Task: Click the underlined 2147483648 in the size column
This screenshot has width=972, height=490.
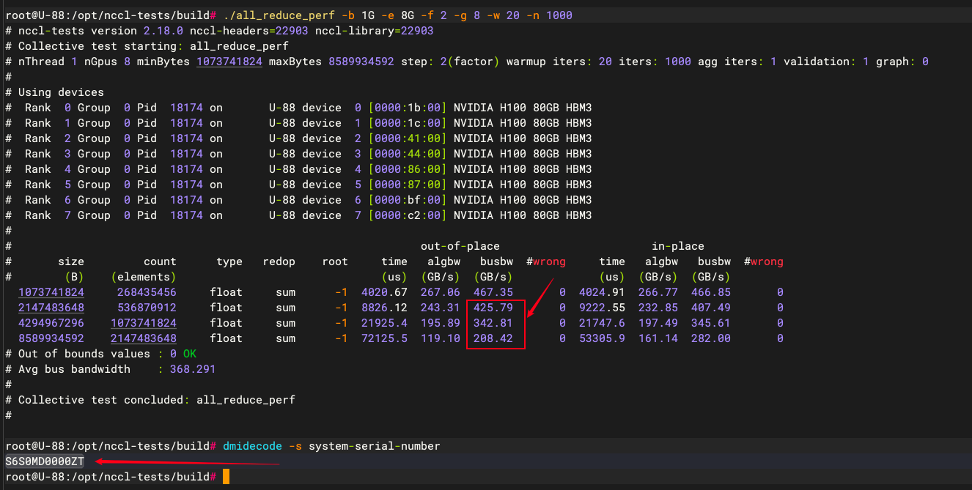Action: coord(51,308)
